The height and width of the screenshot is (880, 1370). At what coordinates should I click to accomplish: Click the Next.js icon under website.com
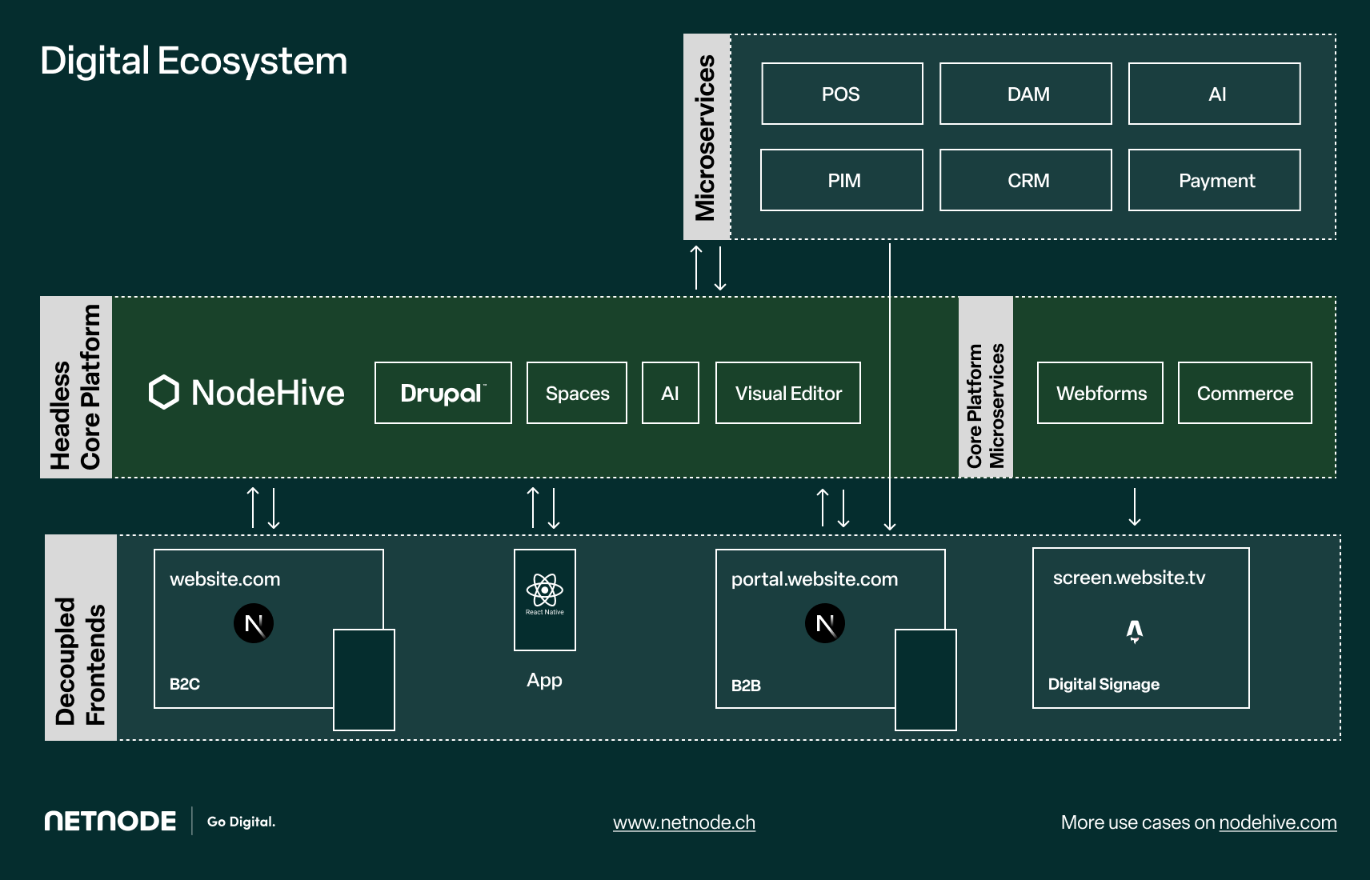pos(254,623)
